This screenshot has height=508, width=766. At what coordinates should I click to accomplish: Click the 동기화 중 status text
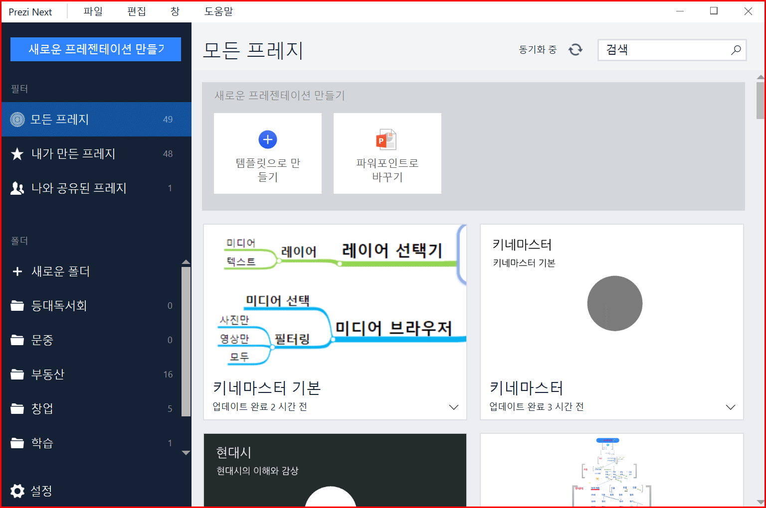538,49
